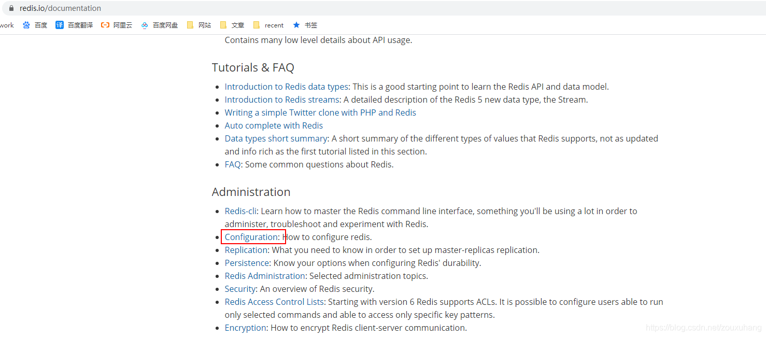Open the Security overview link

pos(239,289)
